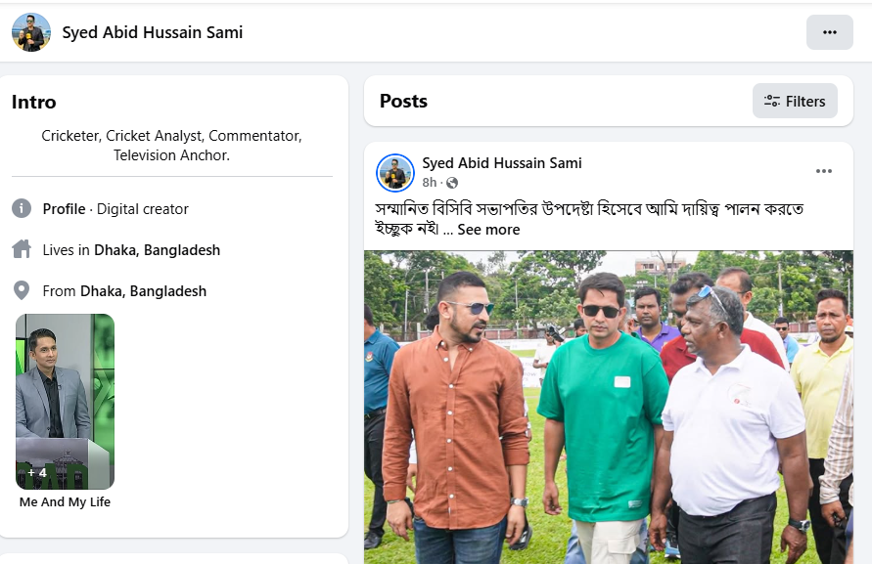Screen dimensions: 872x564
Task: Open the Me And My Life featured album thumbnail
Action: [x=65, y=401]
